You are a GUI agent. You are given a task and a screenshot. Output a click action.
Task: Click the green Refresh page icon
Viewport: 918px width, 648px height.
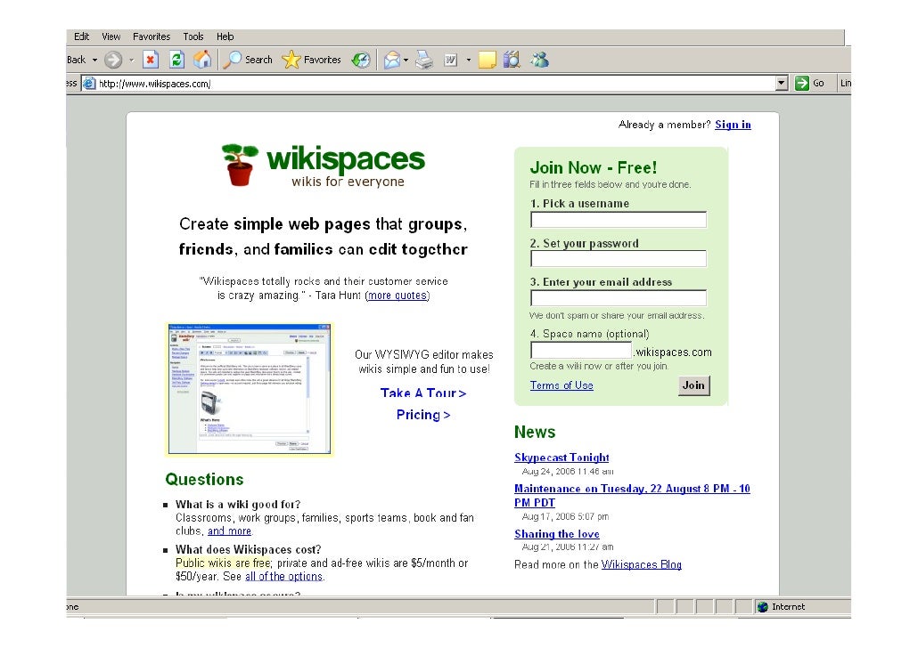(176, 60)
